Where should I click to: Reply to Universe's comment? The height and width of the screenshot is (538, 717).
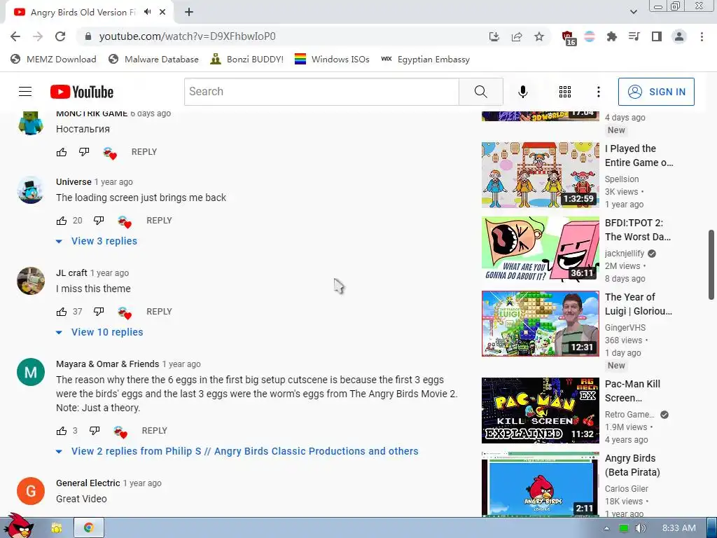(159, 221)
